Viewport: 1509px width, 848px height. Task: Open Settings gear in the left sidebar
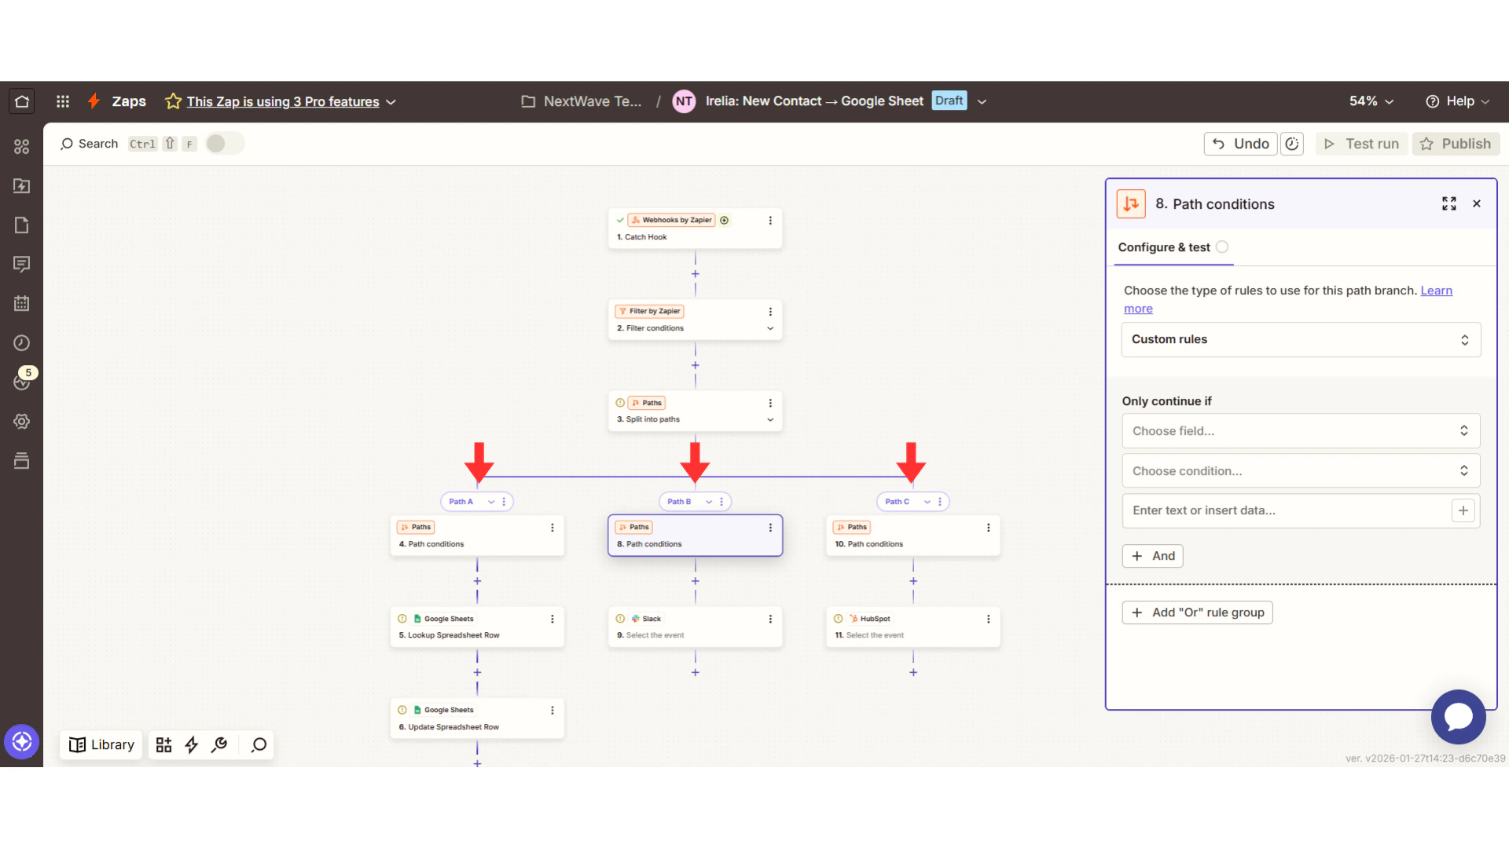tap(21, 422)
